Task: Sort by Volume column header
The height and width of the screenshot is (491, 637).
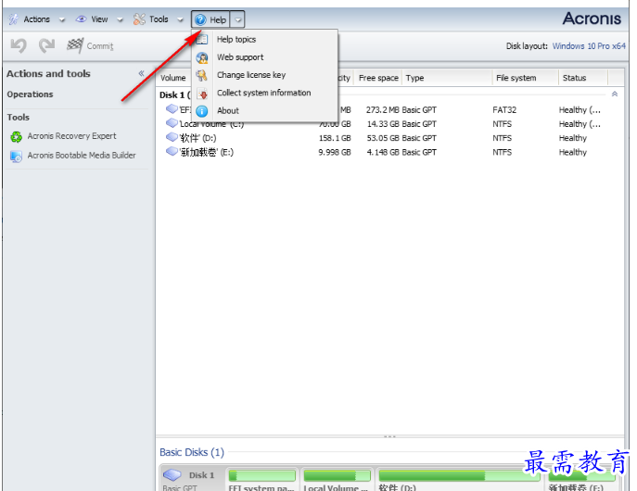Action: tap(173, 78)
